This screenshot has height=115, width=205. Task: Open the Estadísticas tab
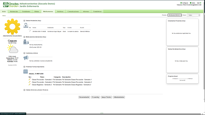[x=97, y=11]
